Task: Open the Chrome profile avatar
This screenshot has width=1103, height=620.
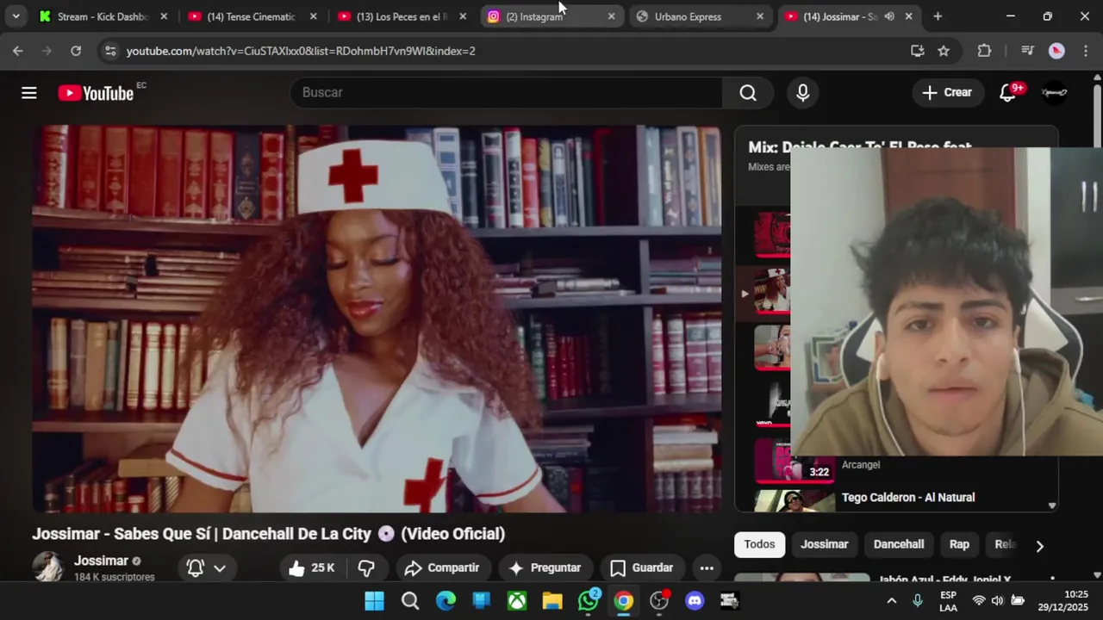Action: [x=1056, y=51]
